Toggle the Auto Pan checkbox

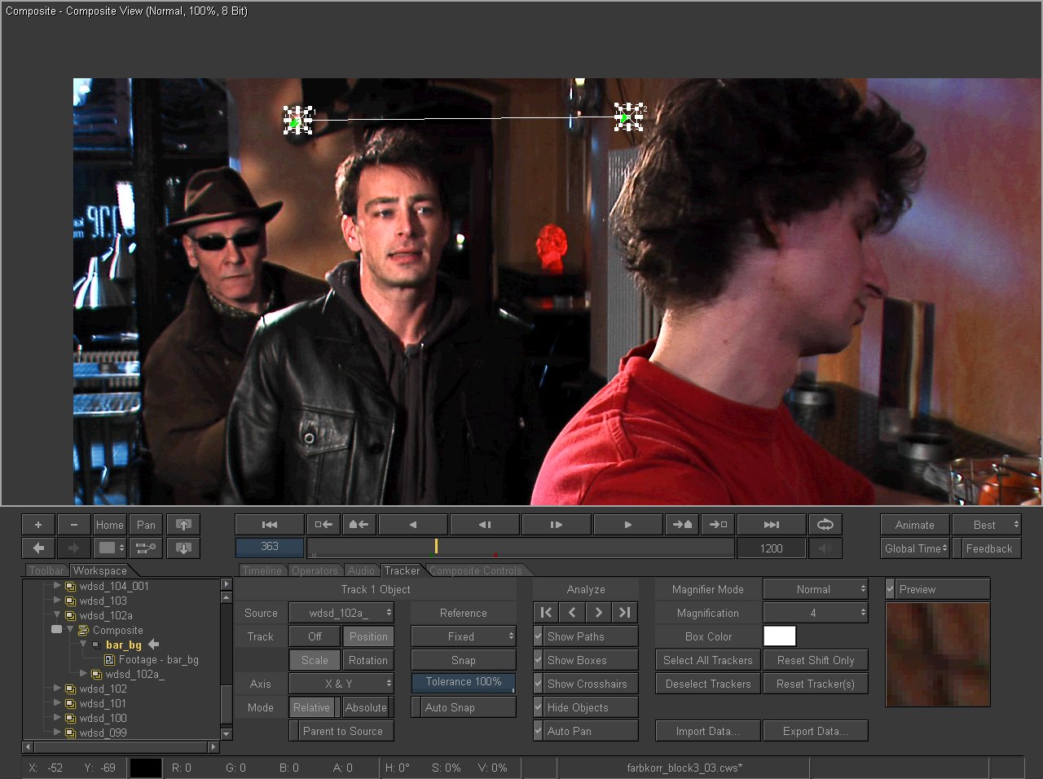[x=539, y=731]
